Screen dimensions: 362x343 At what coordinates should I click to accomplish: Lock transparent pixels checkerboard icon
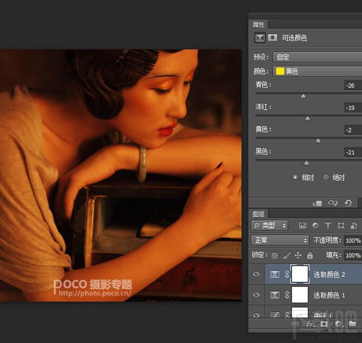tap(274, 255)
